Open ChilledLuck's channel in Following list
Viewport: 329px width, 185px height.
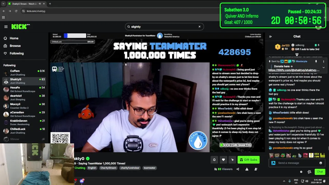(24, 131)
